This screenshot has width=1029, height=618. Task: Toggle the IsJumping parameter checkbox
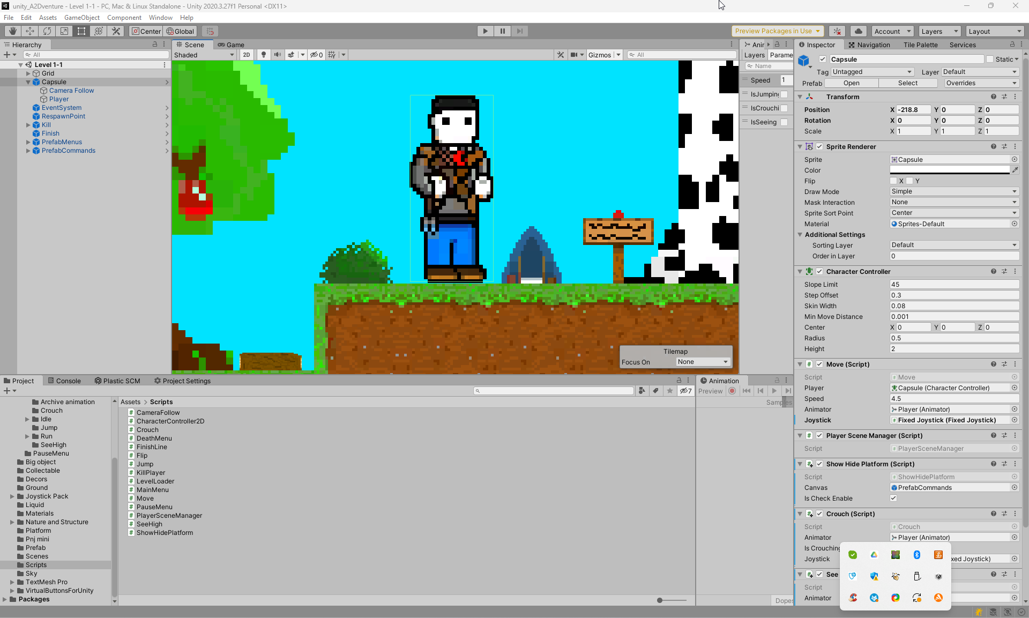click(784, 94)
